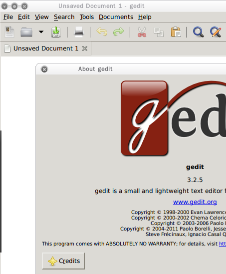The width and height of the screenshot is (226, 274).
Task: Save the document with the Save icon
Action: click(x=56, y=32)
